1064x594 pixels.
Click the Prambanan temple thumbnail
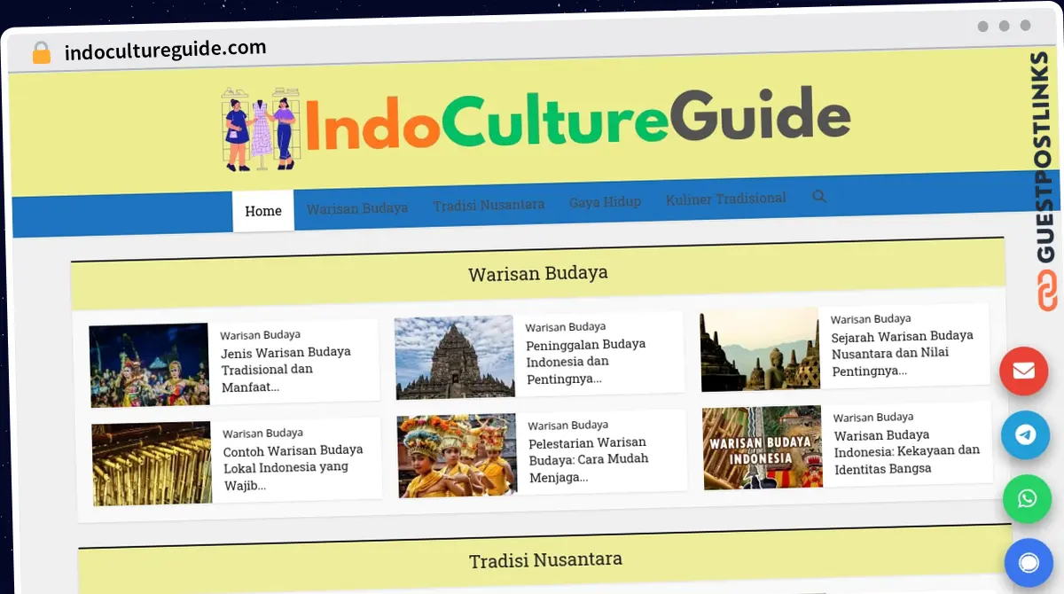[455, 357]
